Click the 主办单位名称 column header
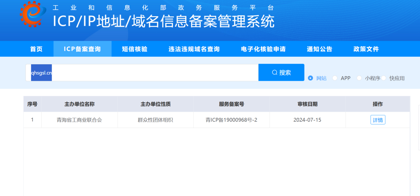The width and height of the screenshot is (420, 196). (79, 104)
